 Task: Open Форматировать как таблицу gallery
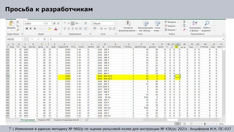pyautogui.click(x=146, y=26)
